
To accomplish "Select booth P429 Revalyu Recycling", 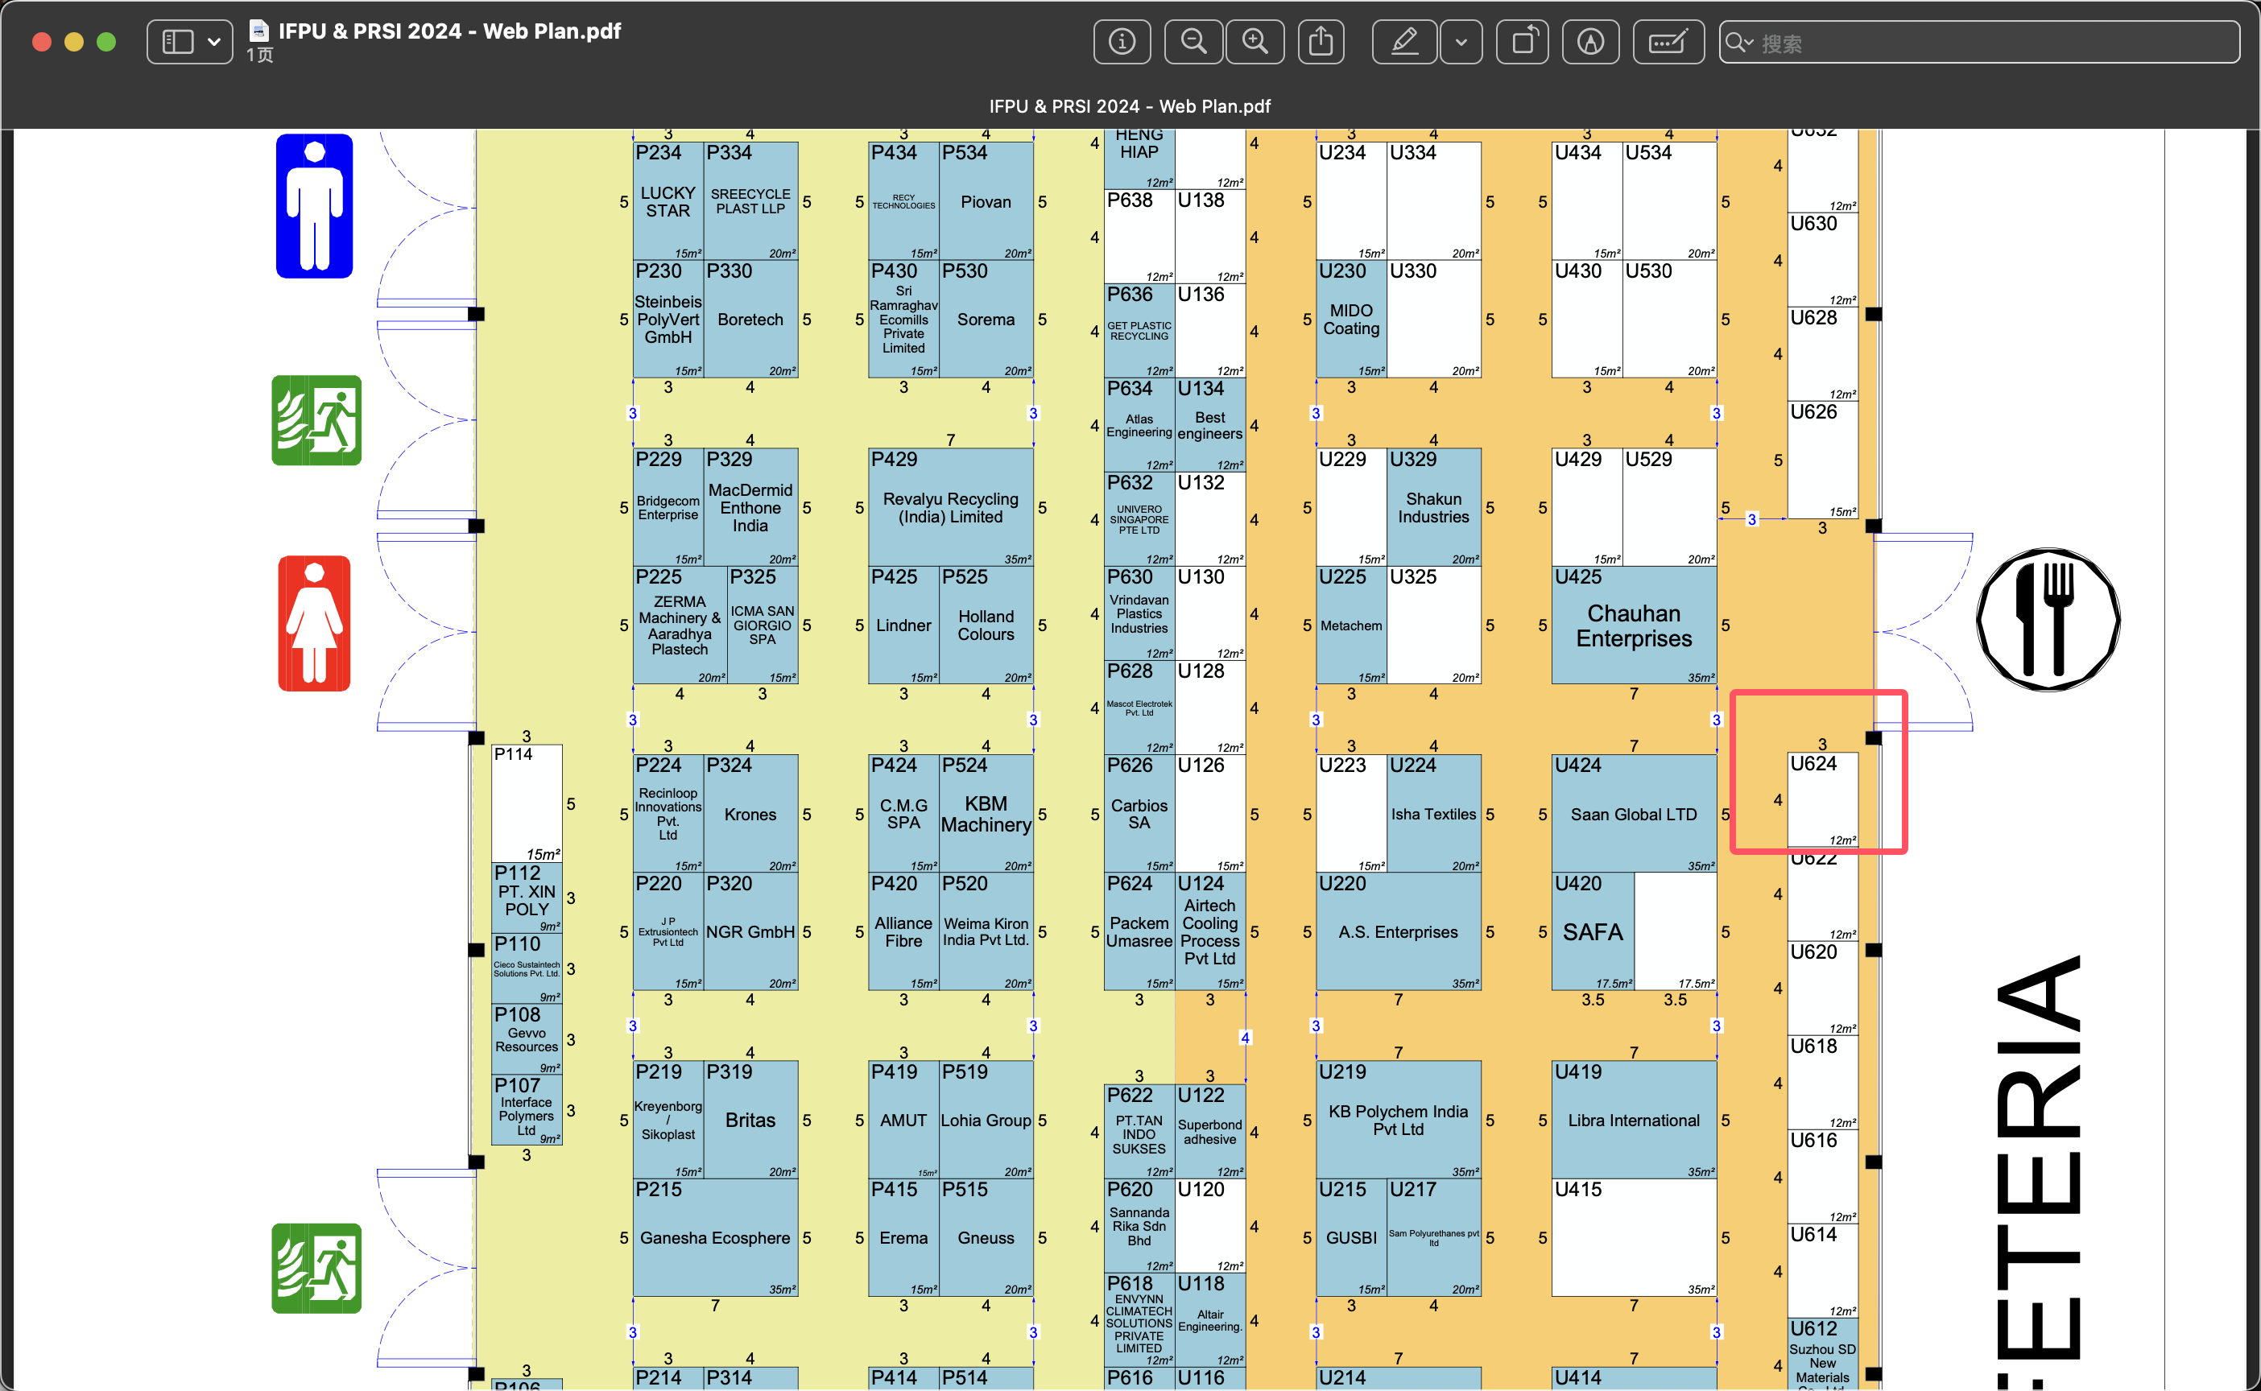I will click(x=951, y=507).
